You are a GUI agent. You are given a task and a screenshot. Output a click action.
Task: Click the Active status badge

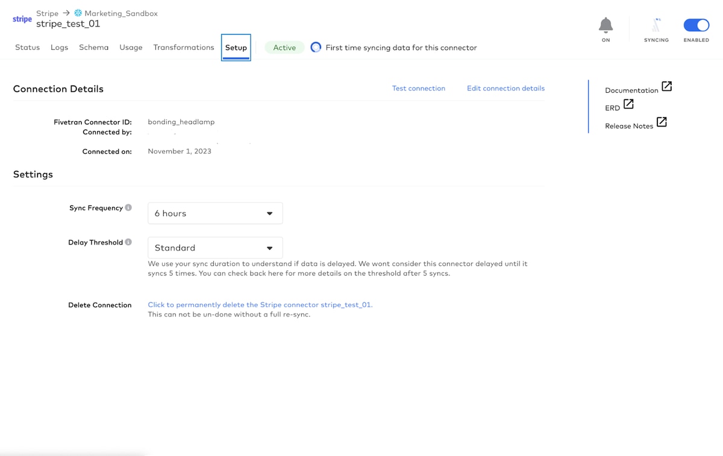coord(284,48)
